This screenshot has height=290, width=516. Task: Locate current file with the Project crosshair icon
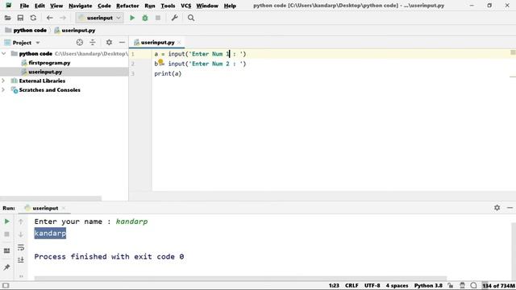[x=80, y=43]
